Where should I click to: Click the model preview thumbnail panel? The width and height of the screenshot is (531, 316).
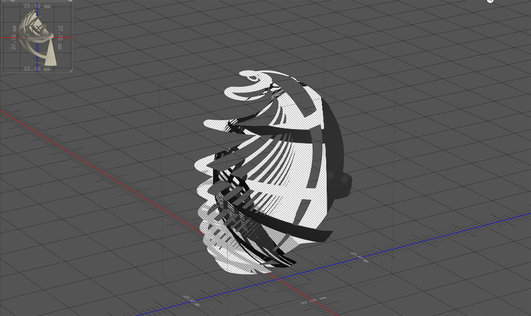[37, 37]
